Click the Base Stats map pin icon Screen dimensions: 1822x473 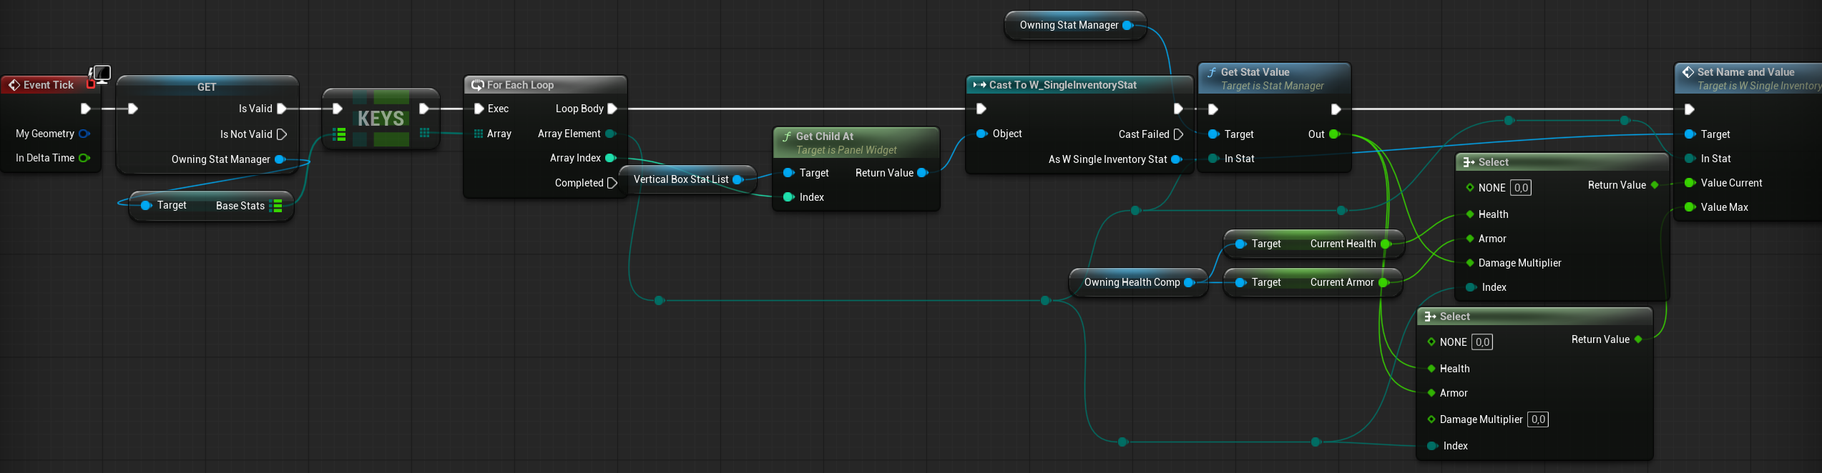pyautogui.click(x=276, y=206)
